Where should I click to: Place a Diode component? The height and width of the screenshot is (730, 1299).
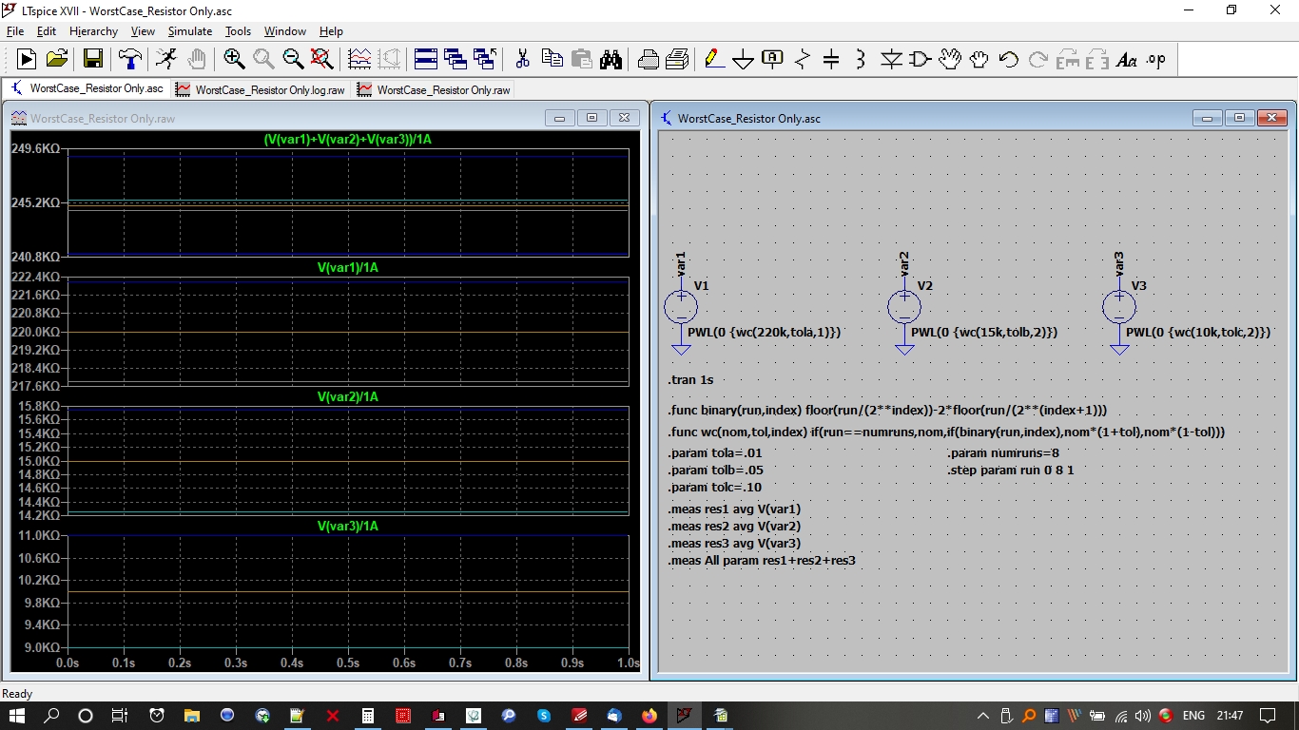891,60
